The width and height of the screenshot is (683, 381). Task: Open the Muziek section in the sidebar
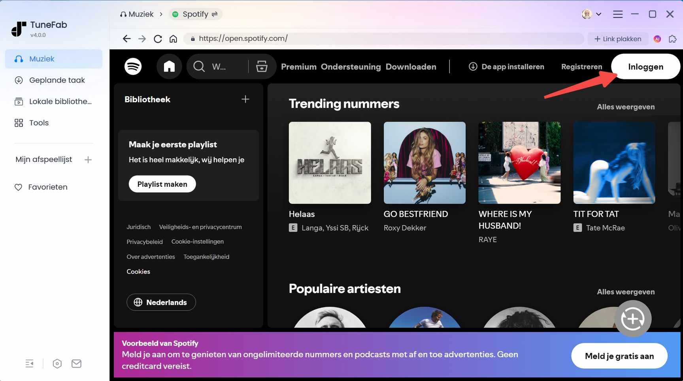41,58
